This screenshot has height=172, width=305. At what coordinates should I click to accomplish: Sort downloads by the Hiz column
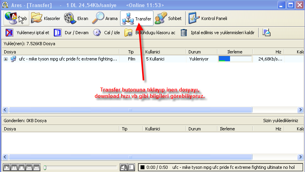(x=278, y=51)
